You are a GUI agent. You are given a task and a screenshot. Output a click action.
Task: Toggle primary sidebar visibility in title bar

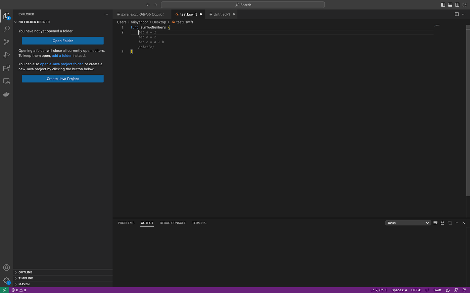coord(443,5)
